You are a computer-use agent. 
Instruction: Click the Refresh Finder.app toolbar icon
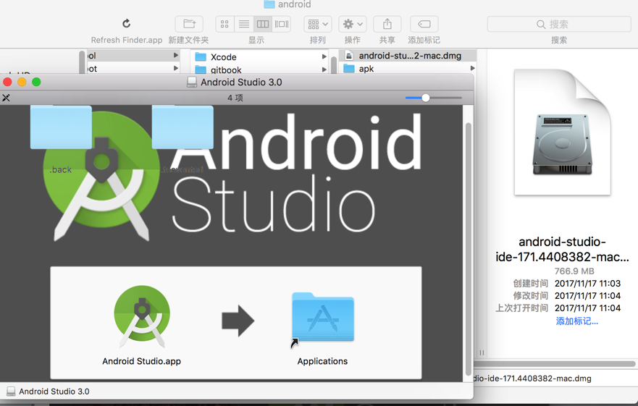coord(126,24)
